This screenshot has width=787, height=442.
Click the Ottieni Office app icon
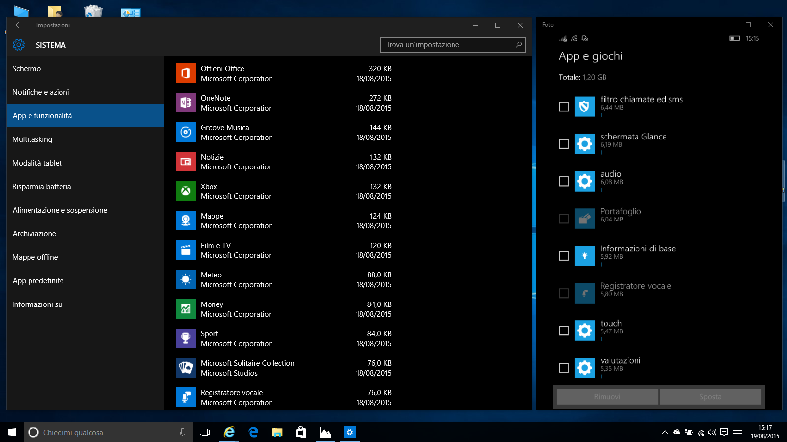(x=186, y=73)
